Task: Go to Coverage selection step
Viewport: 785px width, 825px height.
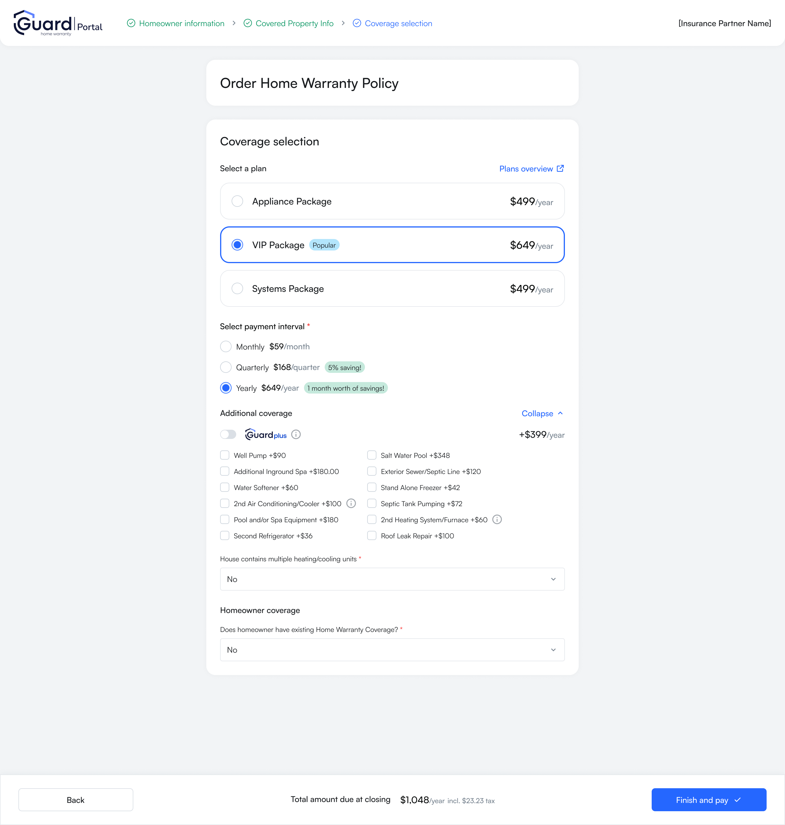Action: tap(398, 24)
